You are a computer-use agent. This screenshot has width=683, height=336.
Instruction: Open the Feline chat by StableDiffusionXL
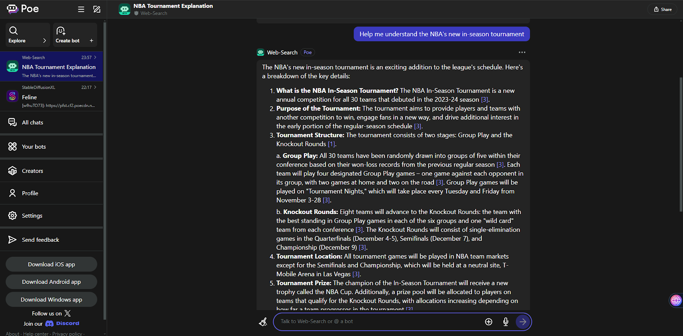click(x=52, y=96)
